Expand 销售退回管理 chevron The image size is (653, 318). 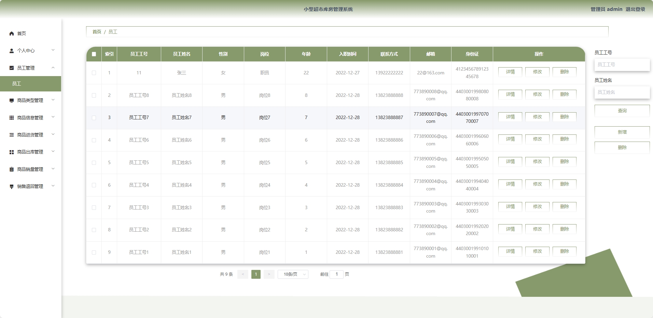(x=53, y=186)
